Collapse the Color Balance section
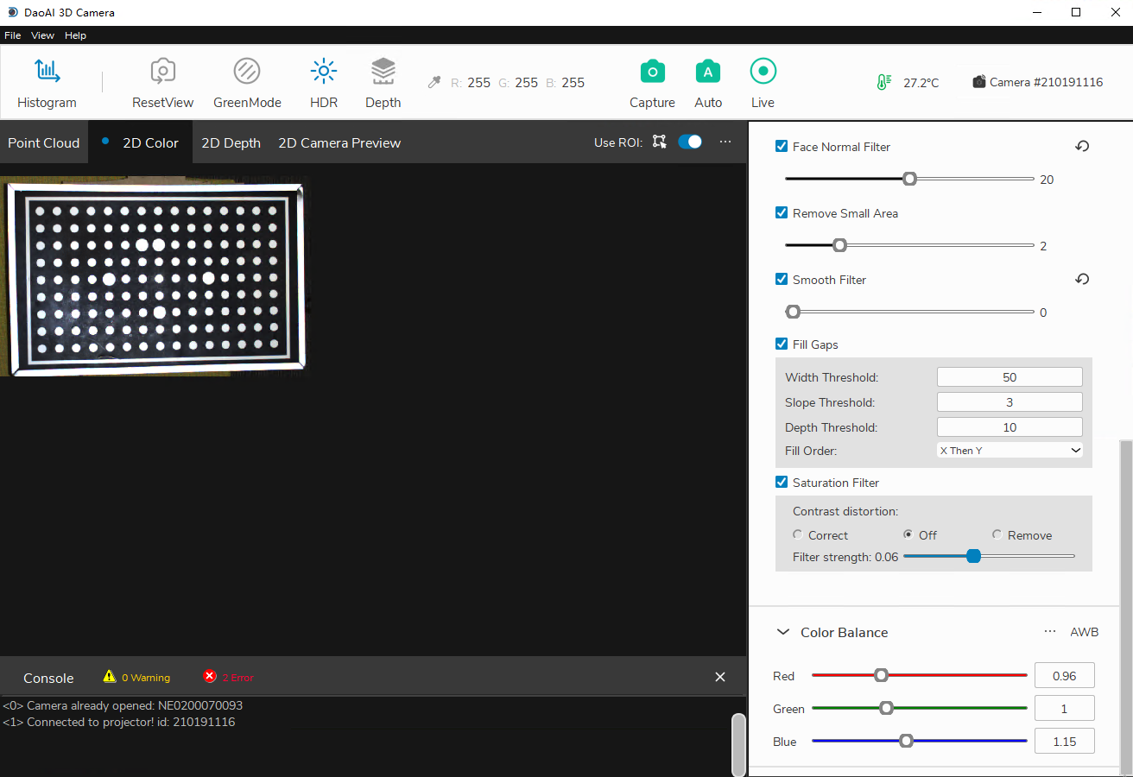Viewport: 1133px width, 777px height. (x=783, y=632)
